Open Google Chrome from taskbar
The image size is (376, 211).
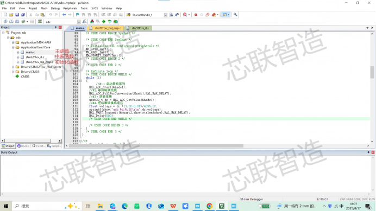[209, 206]
